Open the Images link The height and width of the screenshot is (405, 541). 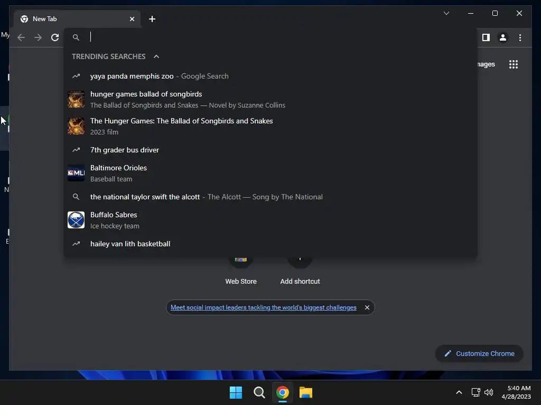[x=486, y=64]
